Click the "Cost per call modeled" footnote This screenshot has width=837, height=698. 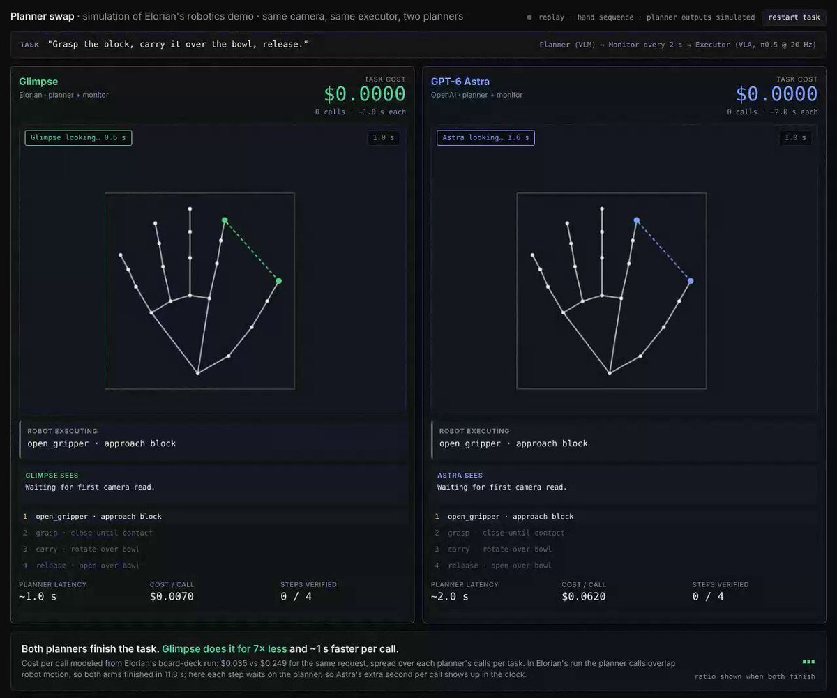tap(349, 669)
